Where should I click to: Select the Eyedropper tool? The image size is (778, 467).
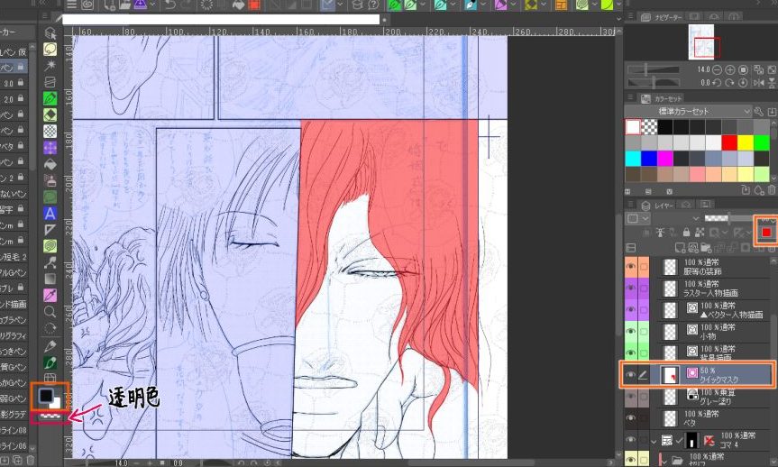[x=51, y=295]
